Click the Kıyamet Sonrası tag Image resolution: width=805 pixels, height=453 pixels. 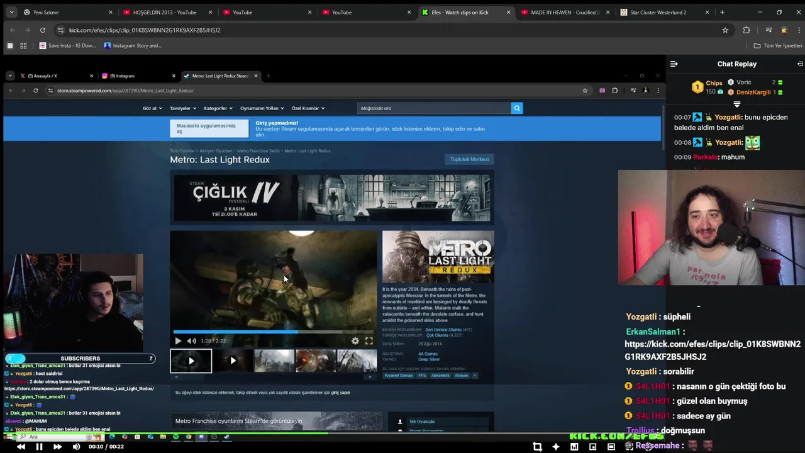point(399,376)
